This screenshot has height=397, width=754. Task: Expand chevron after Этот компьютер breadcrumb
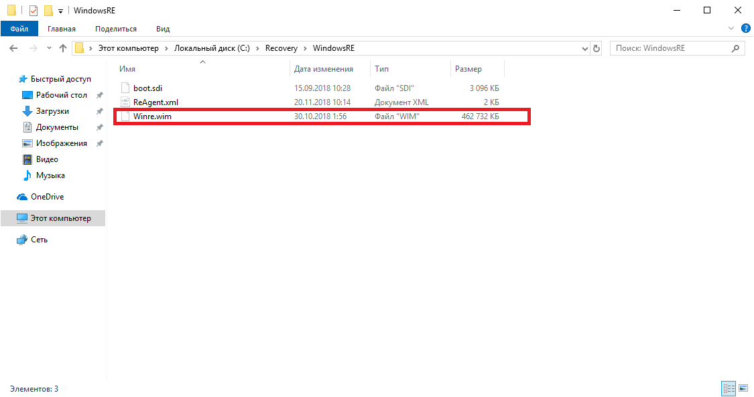click(x=166, y=48)
